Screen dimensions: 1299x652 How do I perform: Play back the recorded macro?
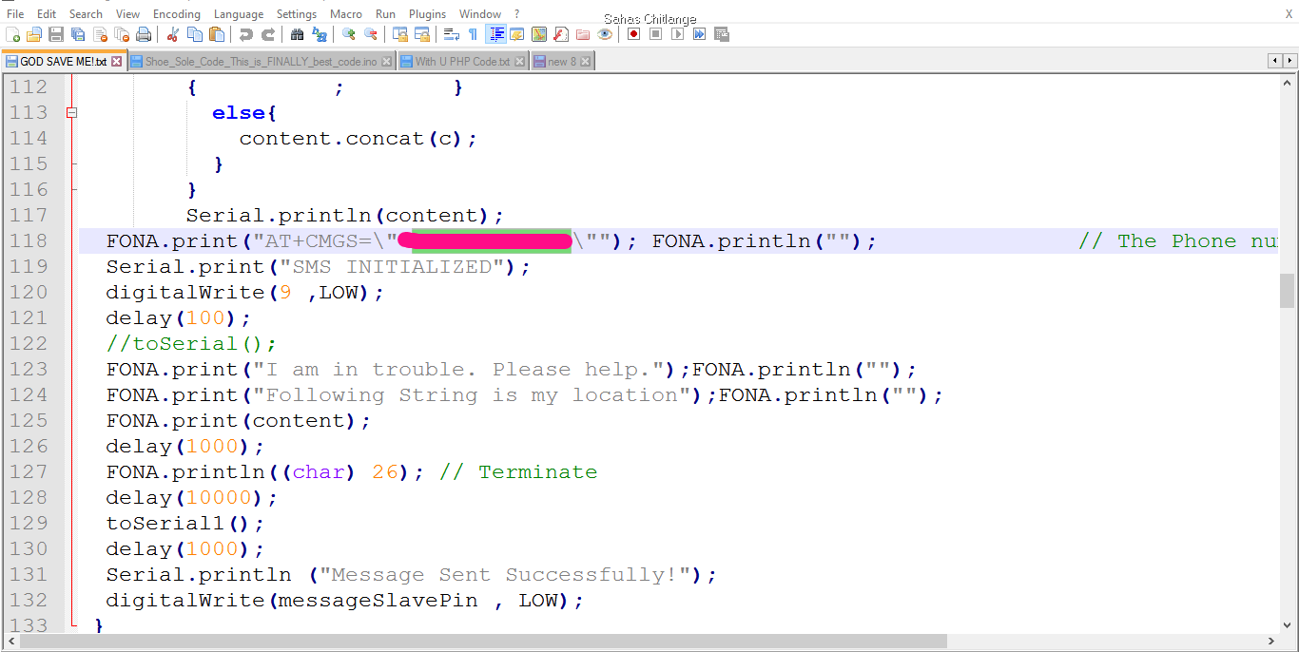(x=677, y=34)
